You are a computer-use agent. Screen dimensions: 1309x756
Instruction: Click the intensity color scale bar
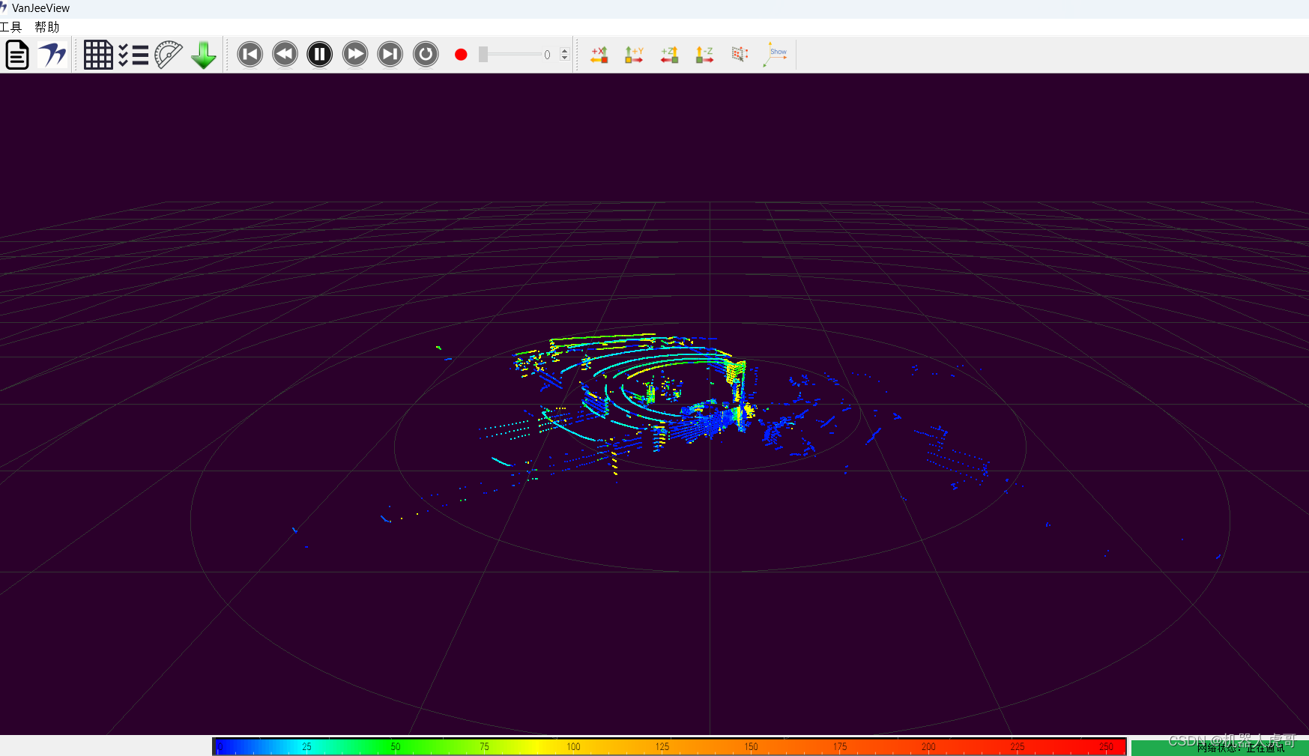pos(669,746)
